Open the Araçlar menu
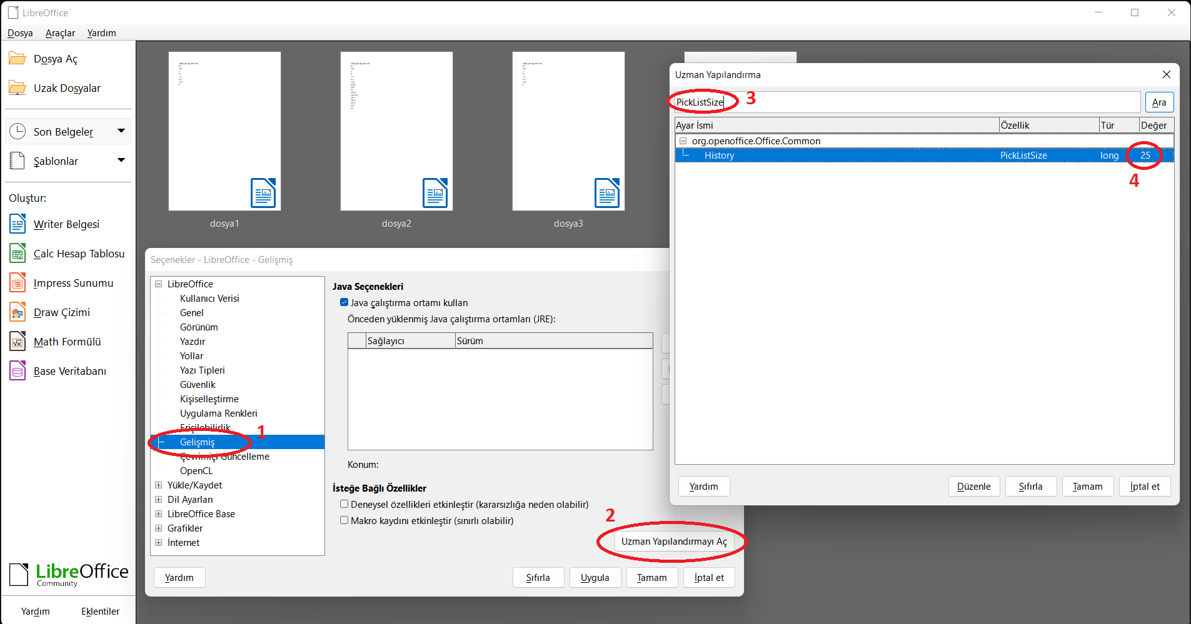Image resolution: width=1191 pixels, height=624 pixels. [60, 32]
